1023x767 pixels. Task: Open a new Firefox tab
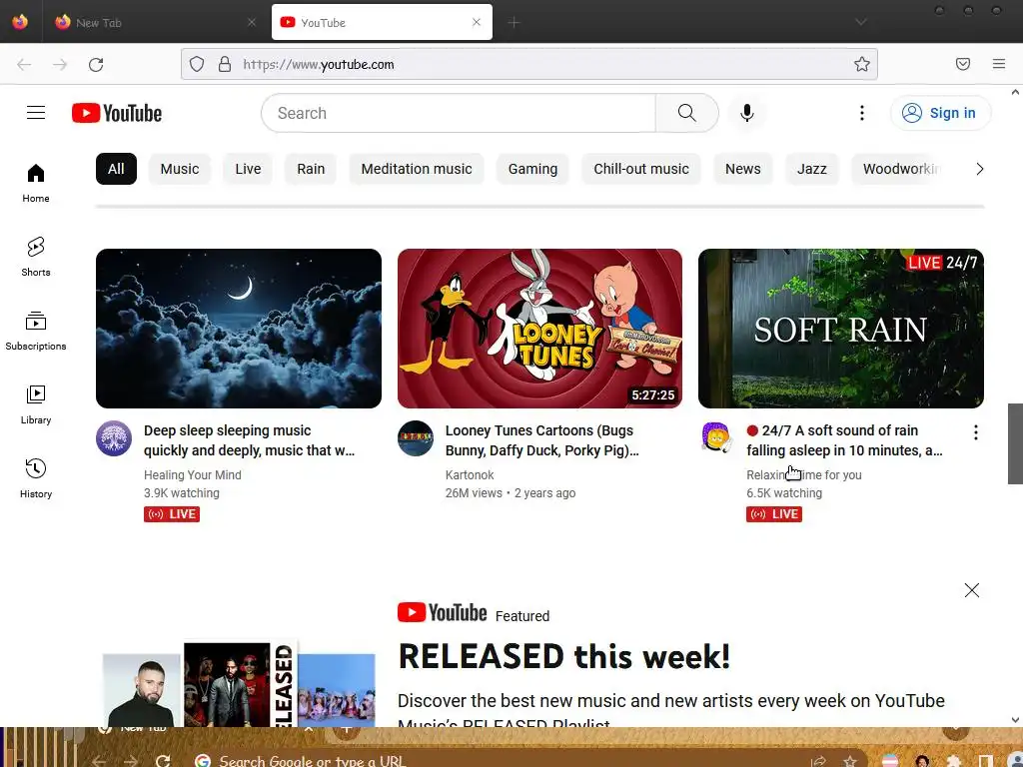[514, 23]
